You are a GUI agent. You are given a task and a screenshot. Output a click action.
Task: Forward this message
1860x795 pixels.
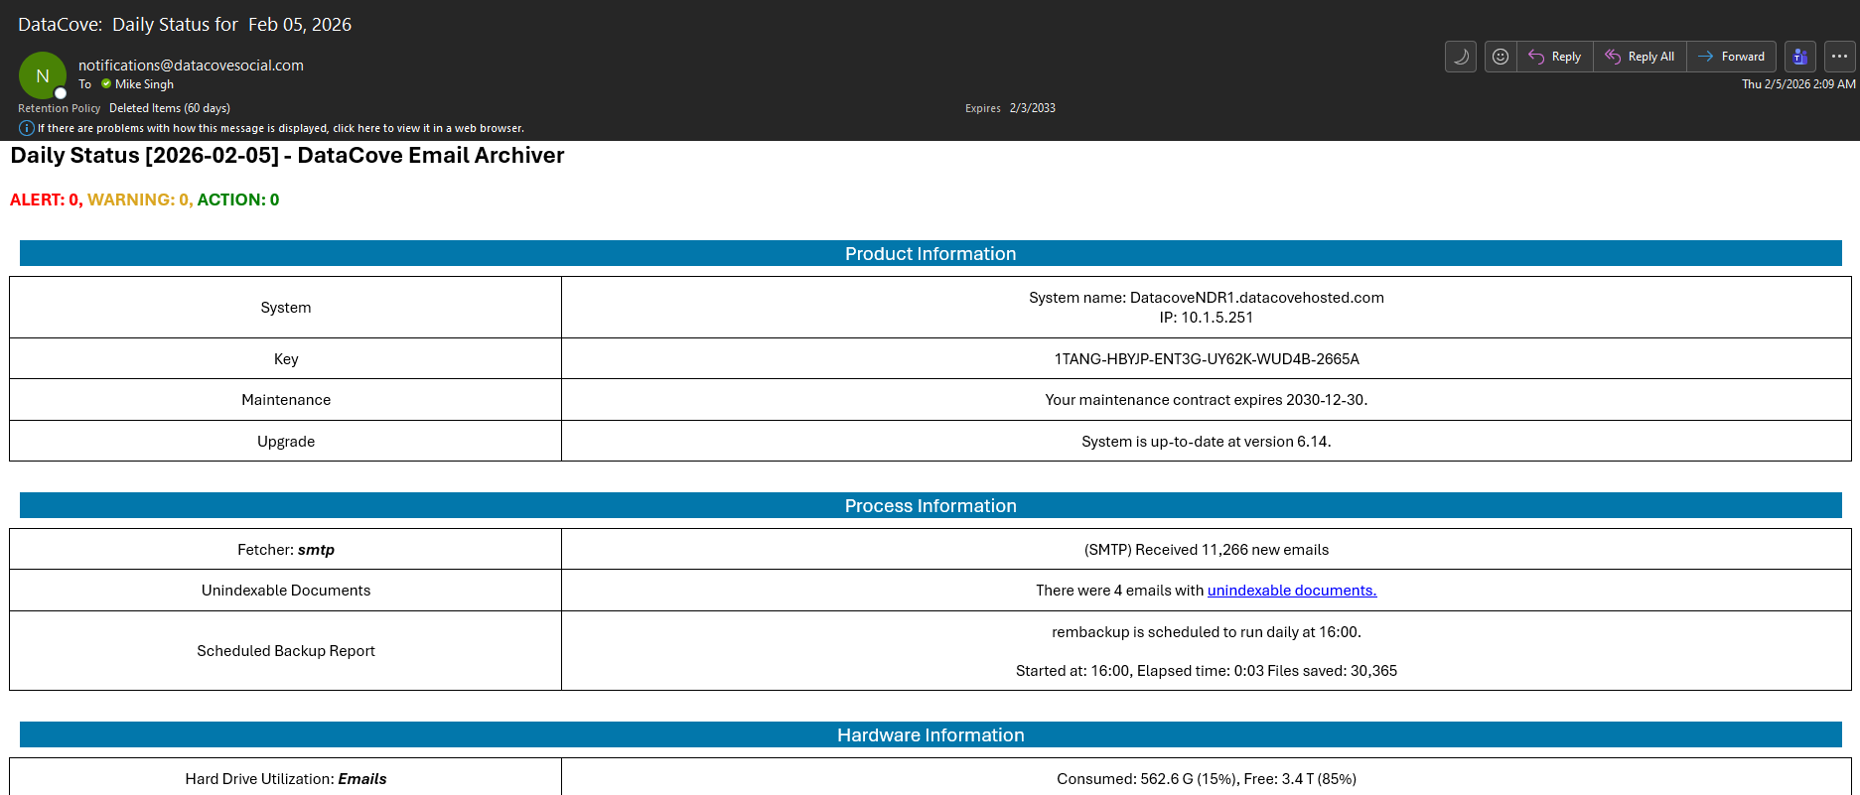coord(1732,57)
